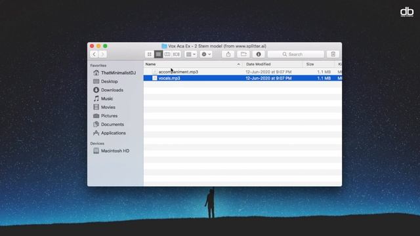Click the date modified of accompaniment.mp3

268,71
